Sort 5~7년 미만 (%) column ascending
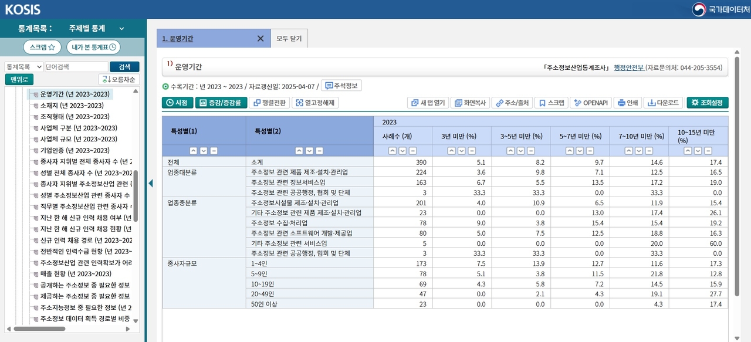 (x=570, y=151)
